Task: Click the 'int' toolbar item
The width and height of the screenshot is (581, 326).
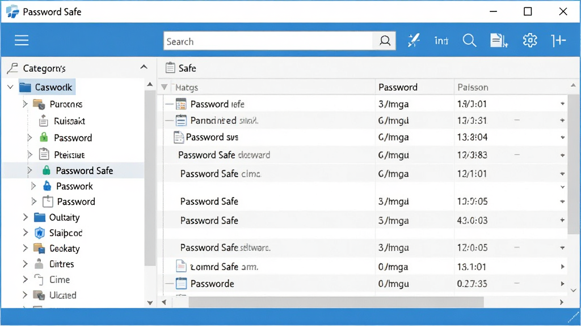Action: pyautogui.click(x=441, y=41)
